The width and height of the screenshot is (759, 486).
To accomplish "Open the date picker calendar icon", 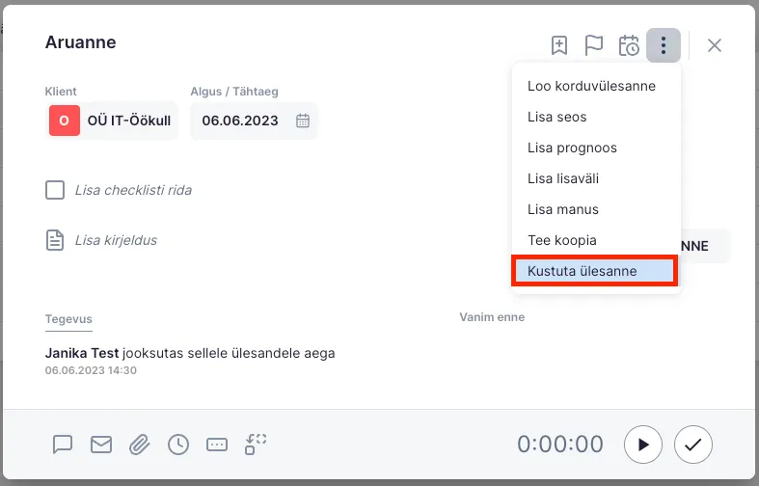I will tap(303, 121).
